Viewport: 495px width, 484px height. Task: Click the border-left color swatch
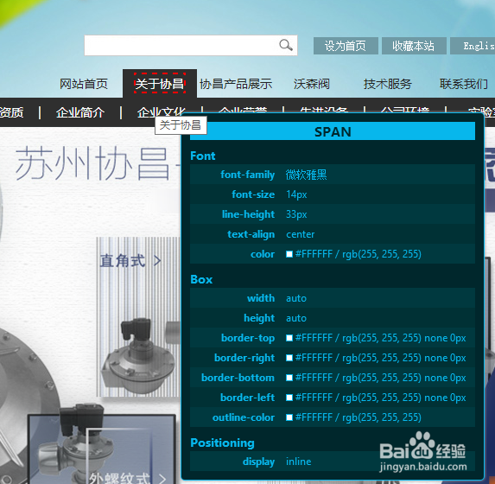pyautogui.click(x=289, y=398)
